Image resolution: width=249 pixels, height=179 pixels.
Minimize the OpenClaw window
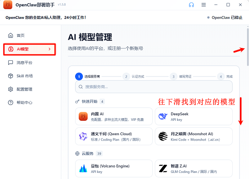[x=216, y=5]
